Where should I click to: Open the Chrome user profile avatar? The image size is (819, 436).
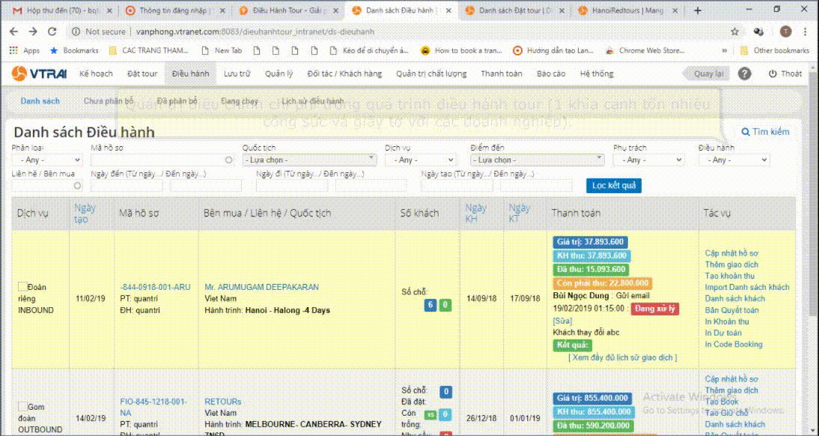point(785,31)
